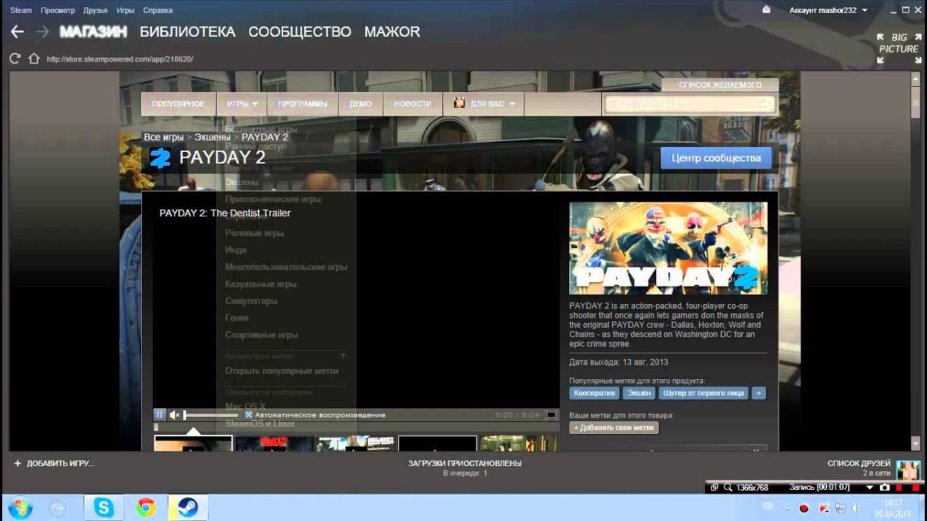The image size is (927, 521).
Task: Open the Просмотр menu
Action: point(58,10)
